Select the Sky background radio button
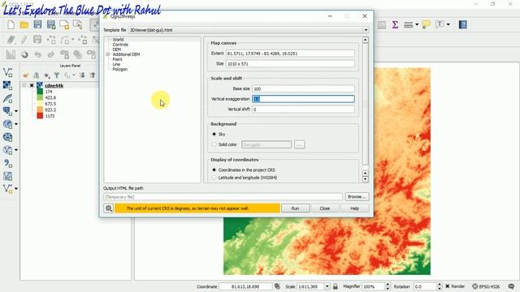The image size is (520, 292). pyautogui.click(x=214, y=134)
